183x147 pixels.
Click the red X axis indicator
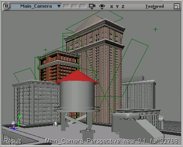12,127
